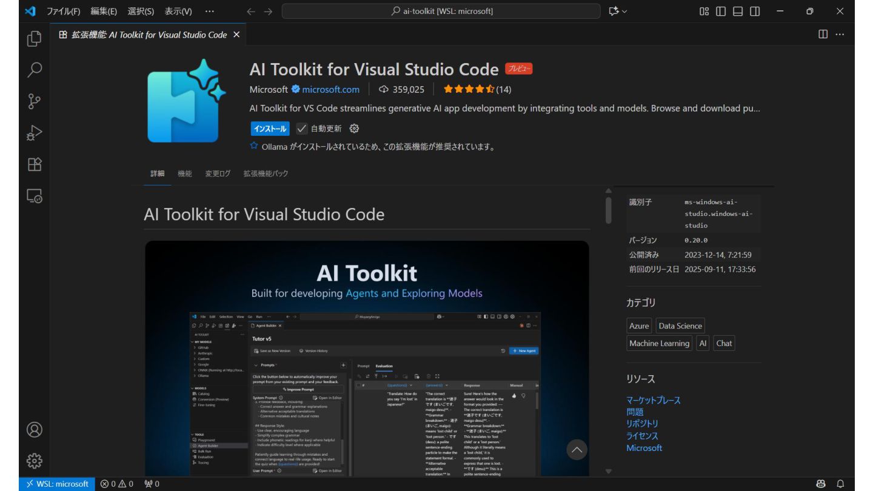Open the Run and Debug view
The image size is (873, 491).
35,133
